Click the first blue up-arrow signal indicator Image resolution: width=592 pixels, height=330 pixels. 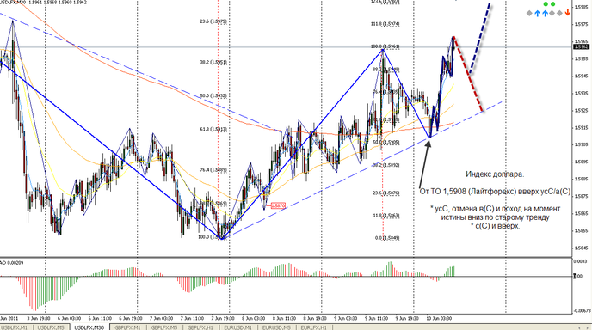click(x=538, y=14)
